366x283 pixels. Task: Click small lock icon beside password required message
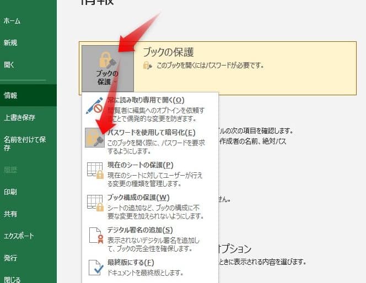coord(148,66)
